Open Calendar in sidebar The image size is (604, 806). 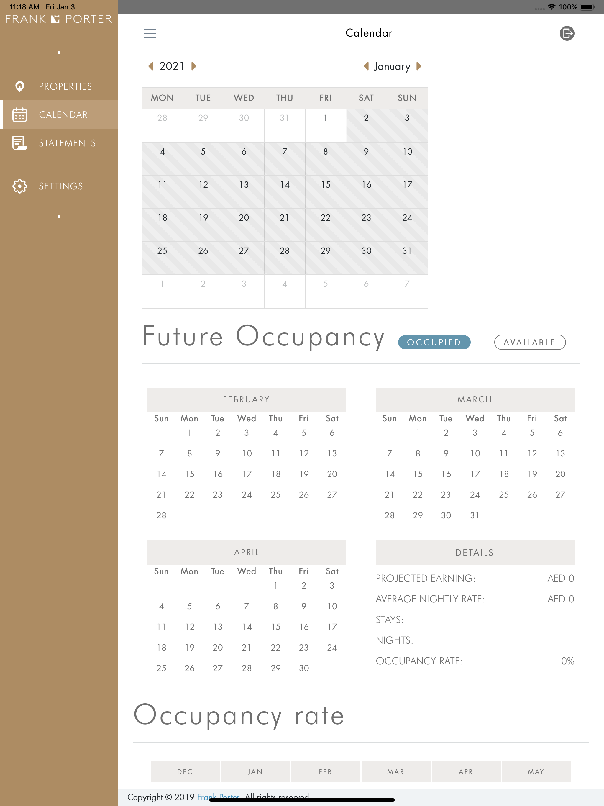59,115
